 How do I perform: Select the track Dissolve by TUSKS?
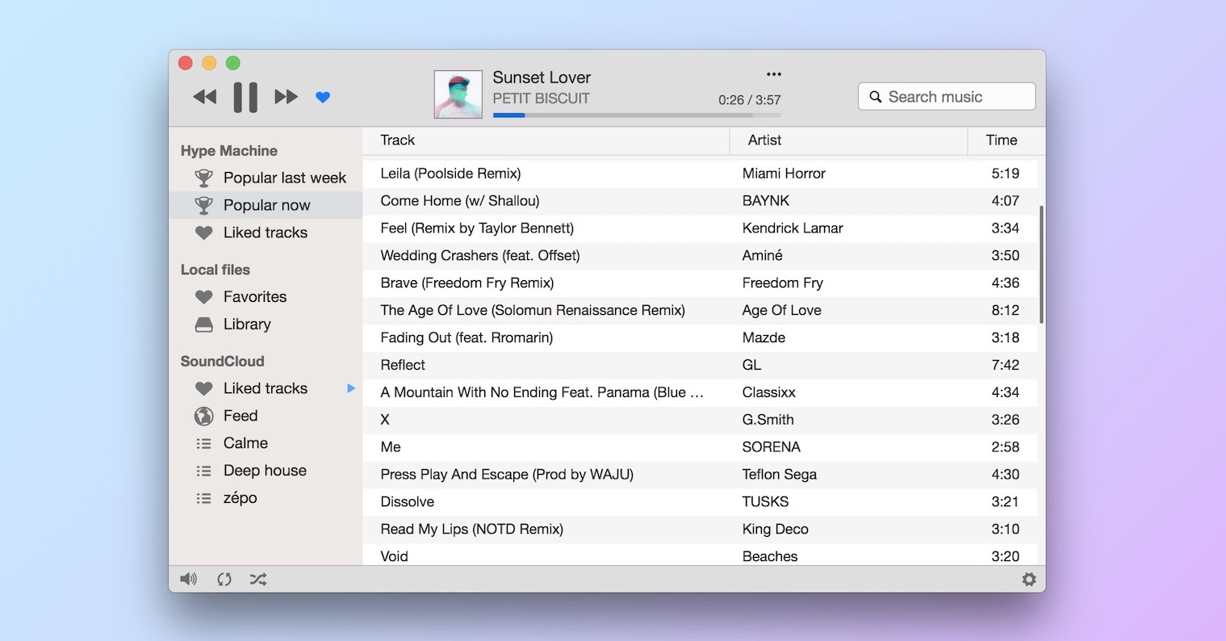tap(408, 502)
